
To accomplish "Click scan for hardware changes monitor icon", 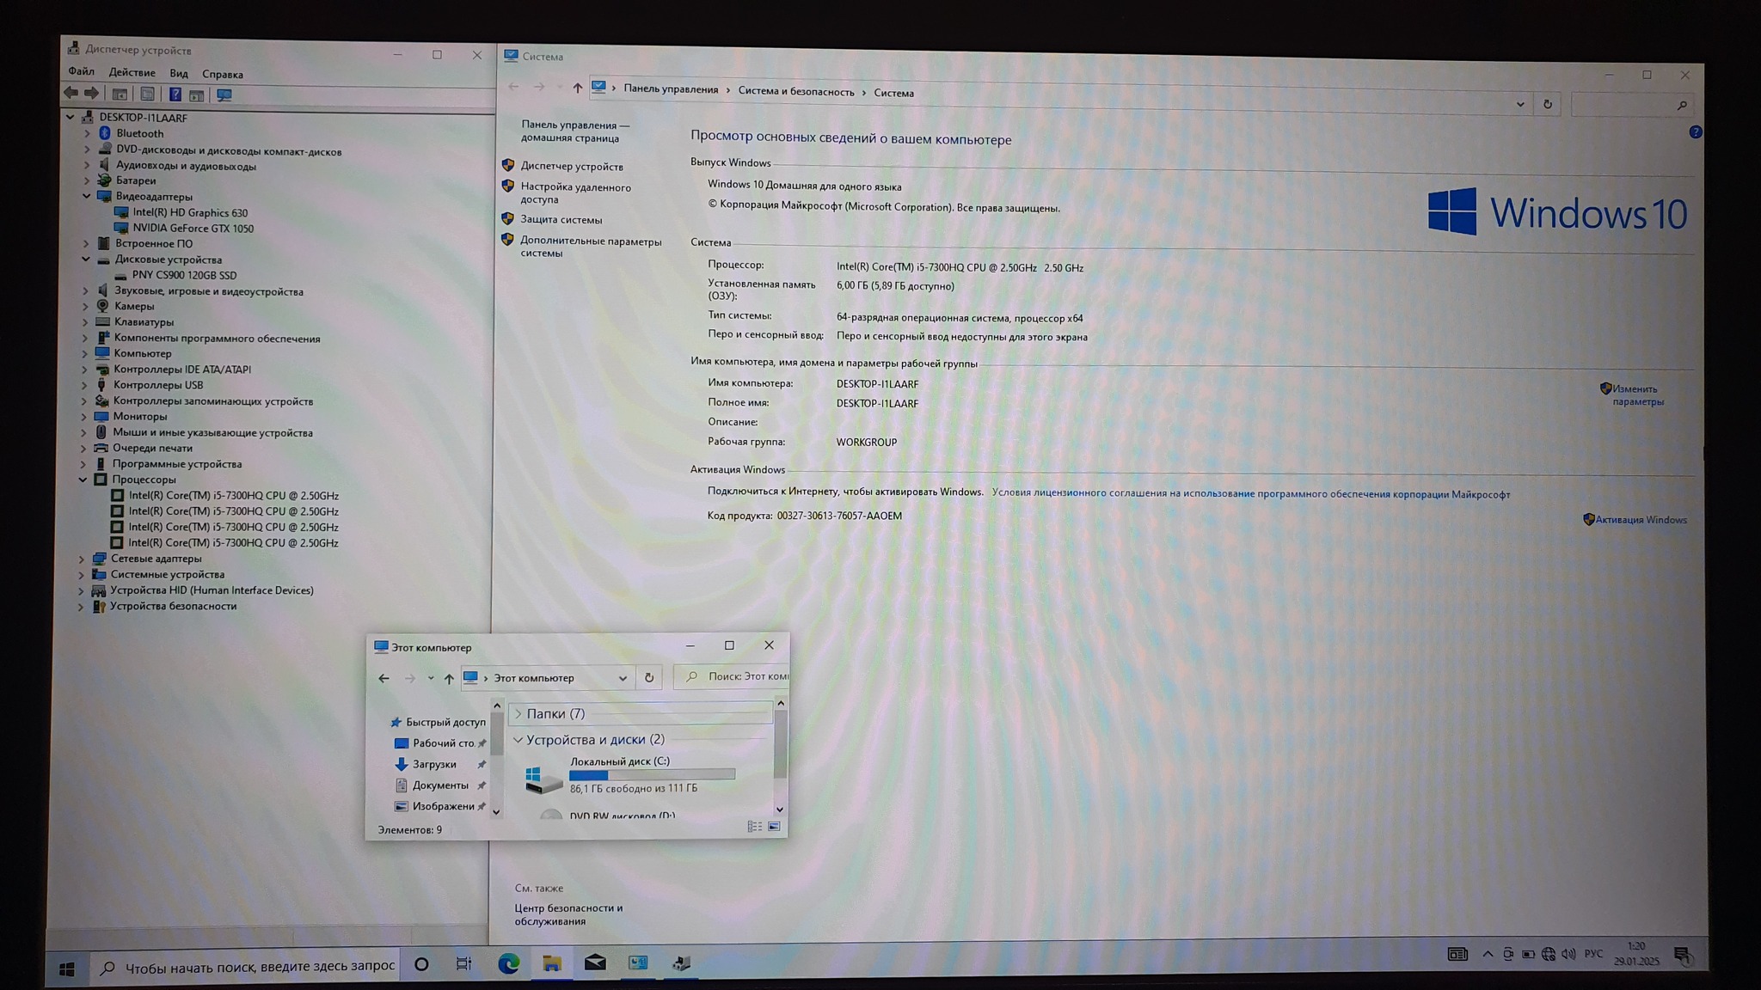I will pos(224,95).
